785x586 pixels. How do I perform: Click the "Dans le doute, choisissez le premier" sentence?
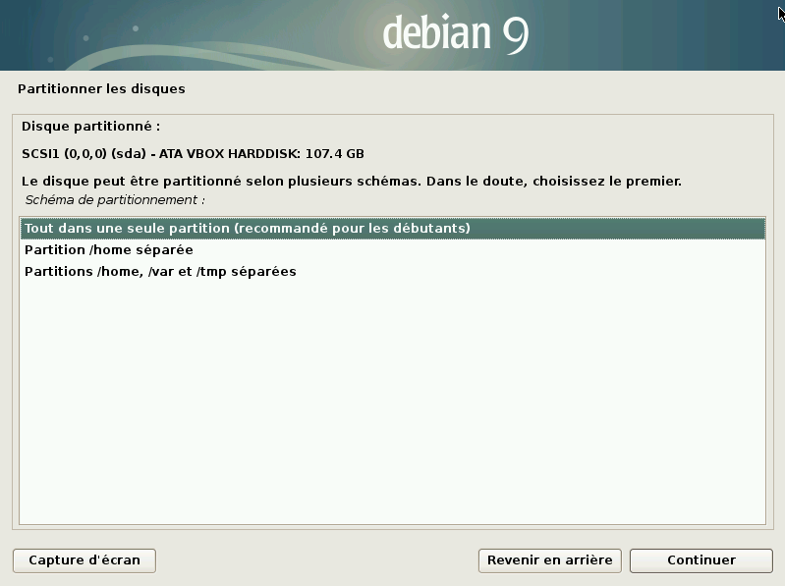point(554,181)
